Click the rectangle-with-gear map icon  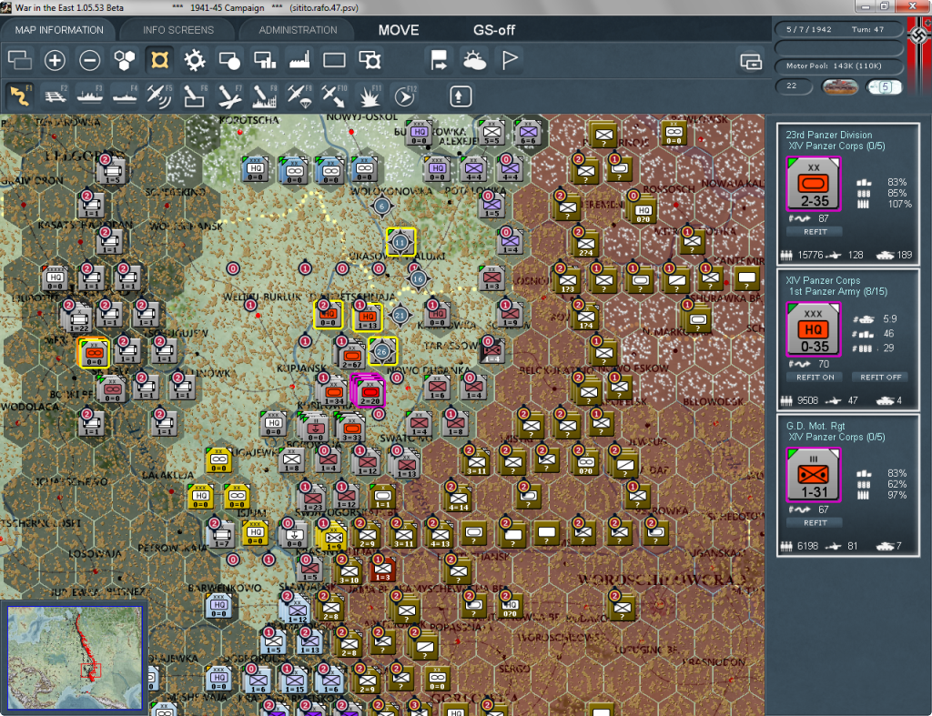[x=370, y=60]
